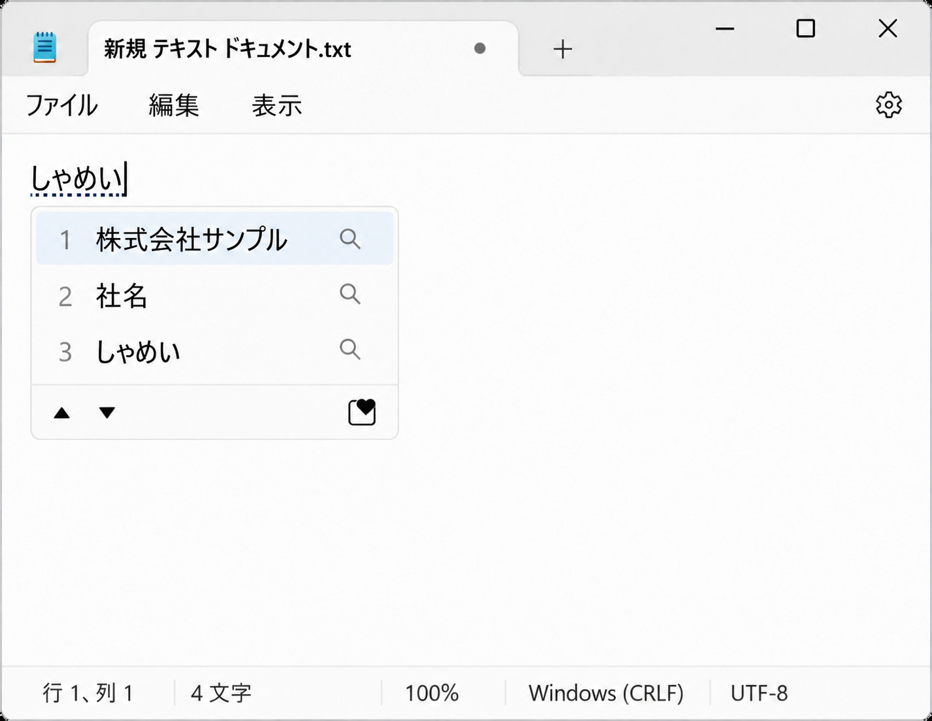Screen dimensions: 932x721
Task: Minimize the Notepad window
Action: [x=725, y=29]
